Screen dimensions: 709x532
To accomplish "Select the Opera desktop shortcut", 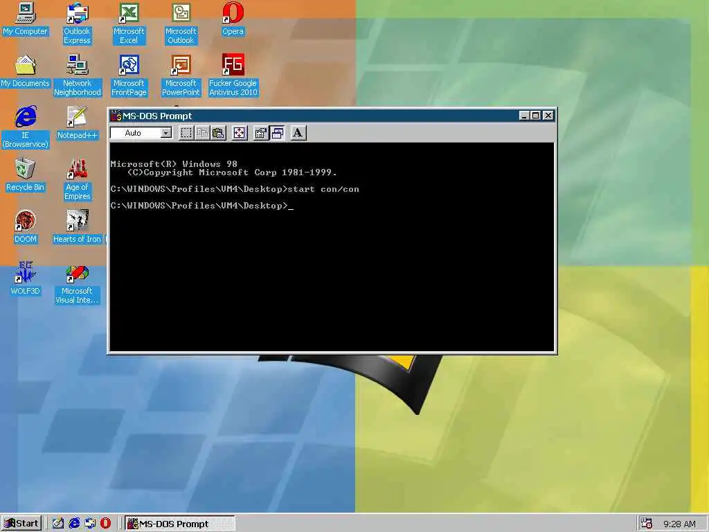I will tap(233, 19).
